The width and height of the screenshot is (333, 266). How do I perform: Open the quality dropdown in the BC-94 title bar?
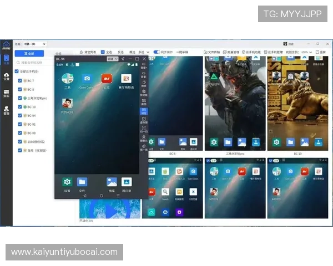pos(113,58)
